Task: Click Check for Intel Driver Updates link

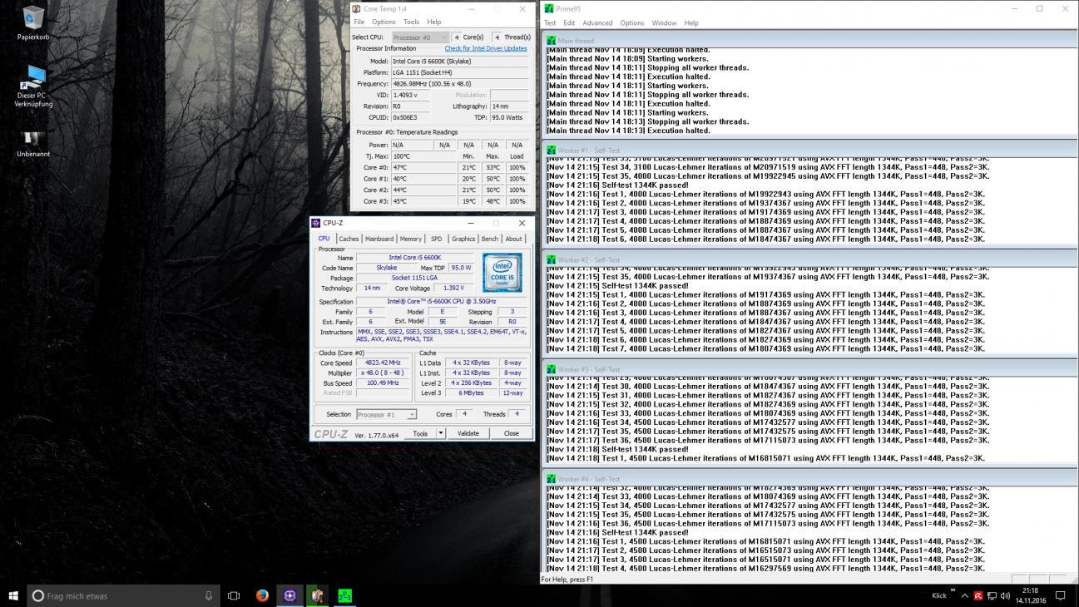Action: (x=486, y=48)
